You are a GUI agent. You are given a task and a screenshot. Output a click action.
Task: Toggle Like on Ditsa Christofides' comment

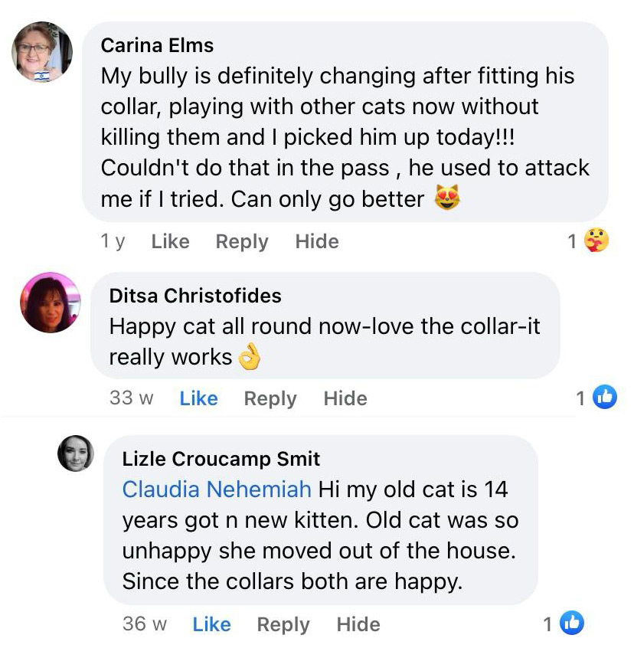click(x=198, y=398)
